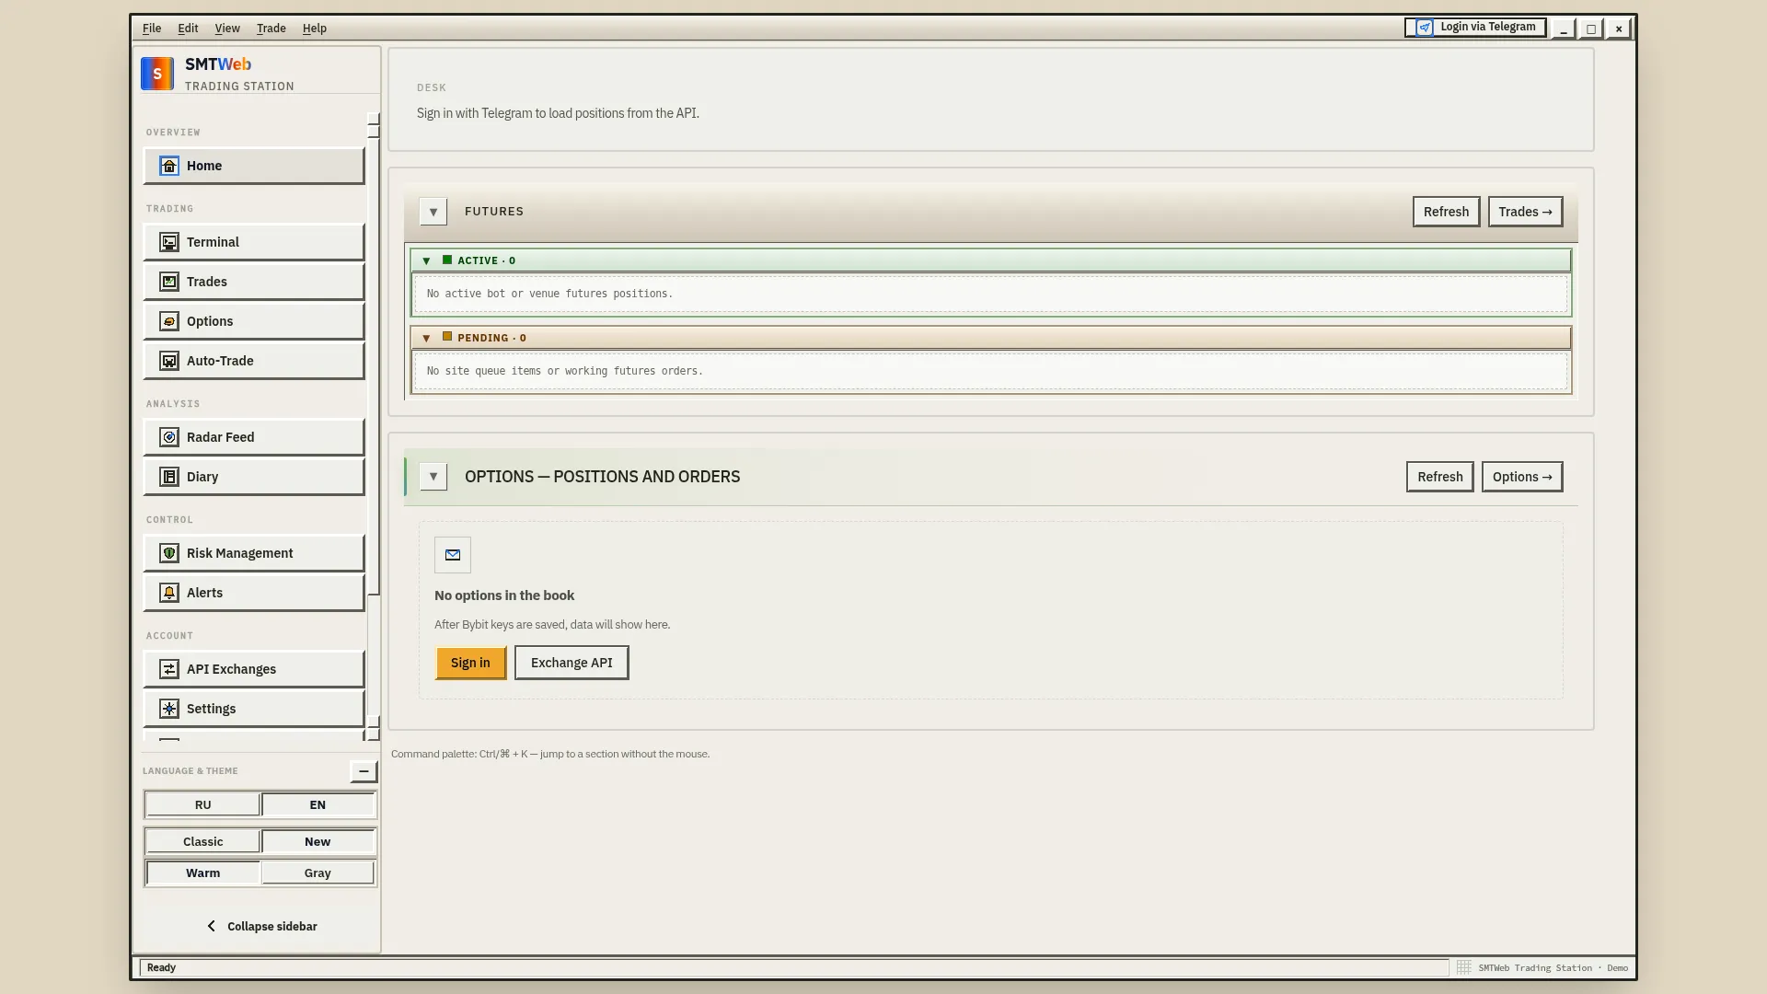Screen dimensions: 1767x994
Task: Click the sidebar scrollbar down arrow
Action: tap(374, 734)
